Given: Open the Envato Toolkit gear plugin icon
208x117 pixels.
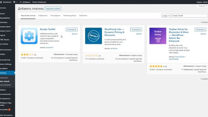Looking at the screenshot, I should point(29,36).
